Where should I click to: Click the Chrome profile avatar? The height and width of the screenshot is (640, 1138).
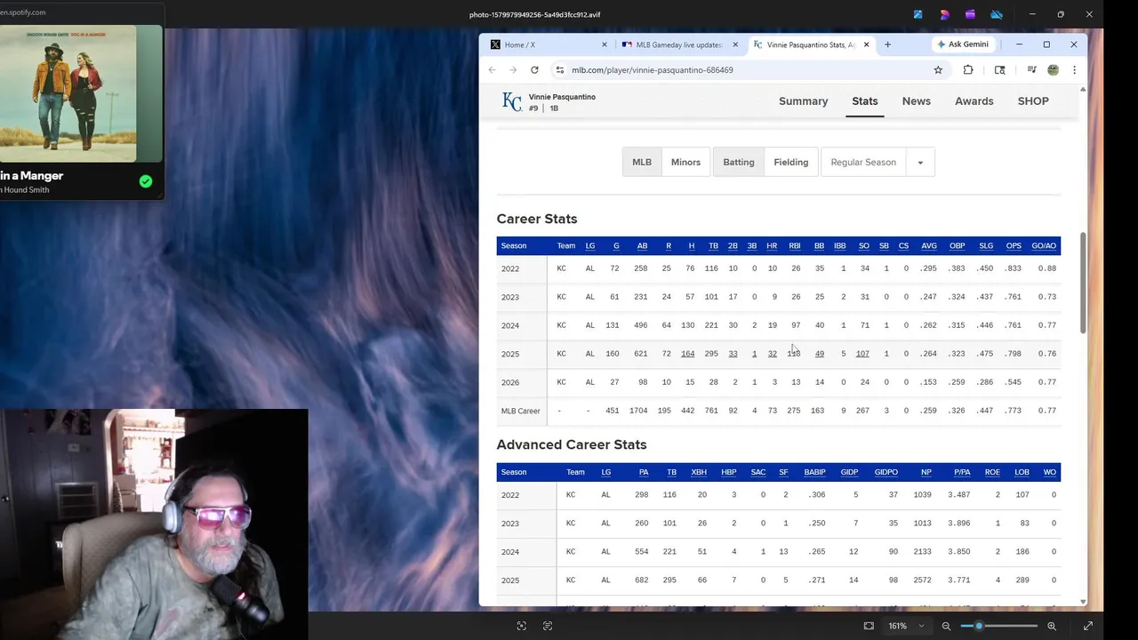[1054, 70]
